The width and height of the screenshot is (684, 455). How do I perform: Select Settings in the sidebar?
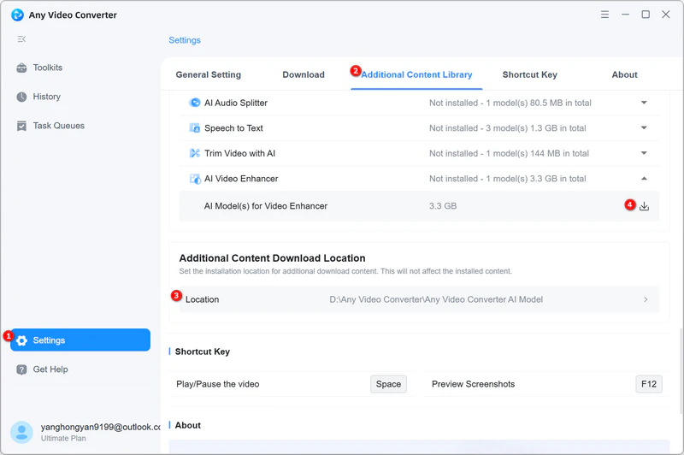(x=80, y=340)
